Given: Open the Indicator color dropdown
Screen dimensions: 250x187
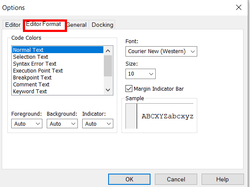Looking at the screenshot, I should point(98,124).
